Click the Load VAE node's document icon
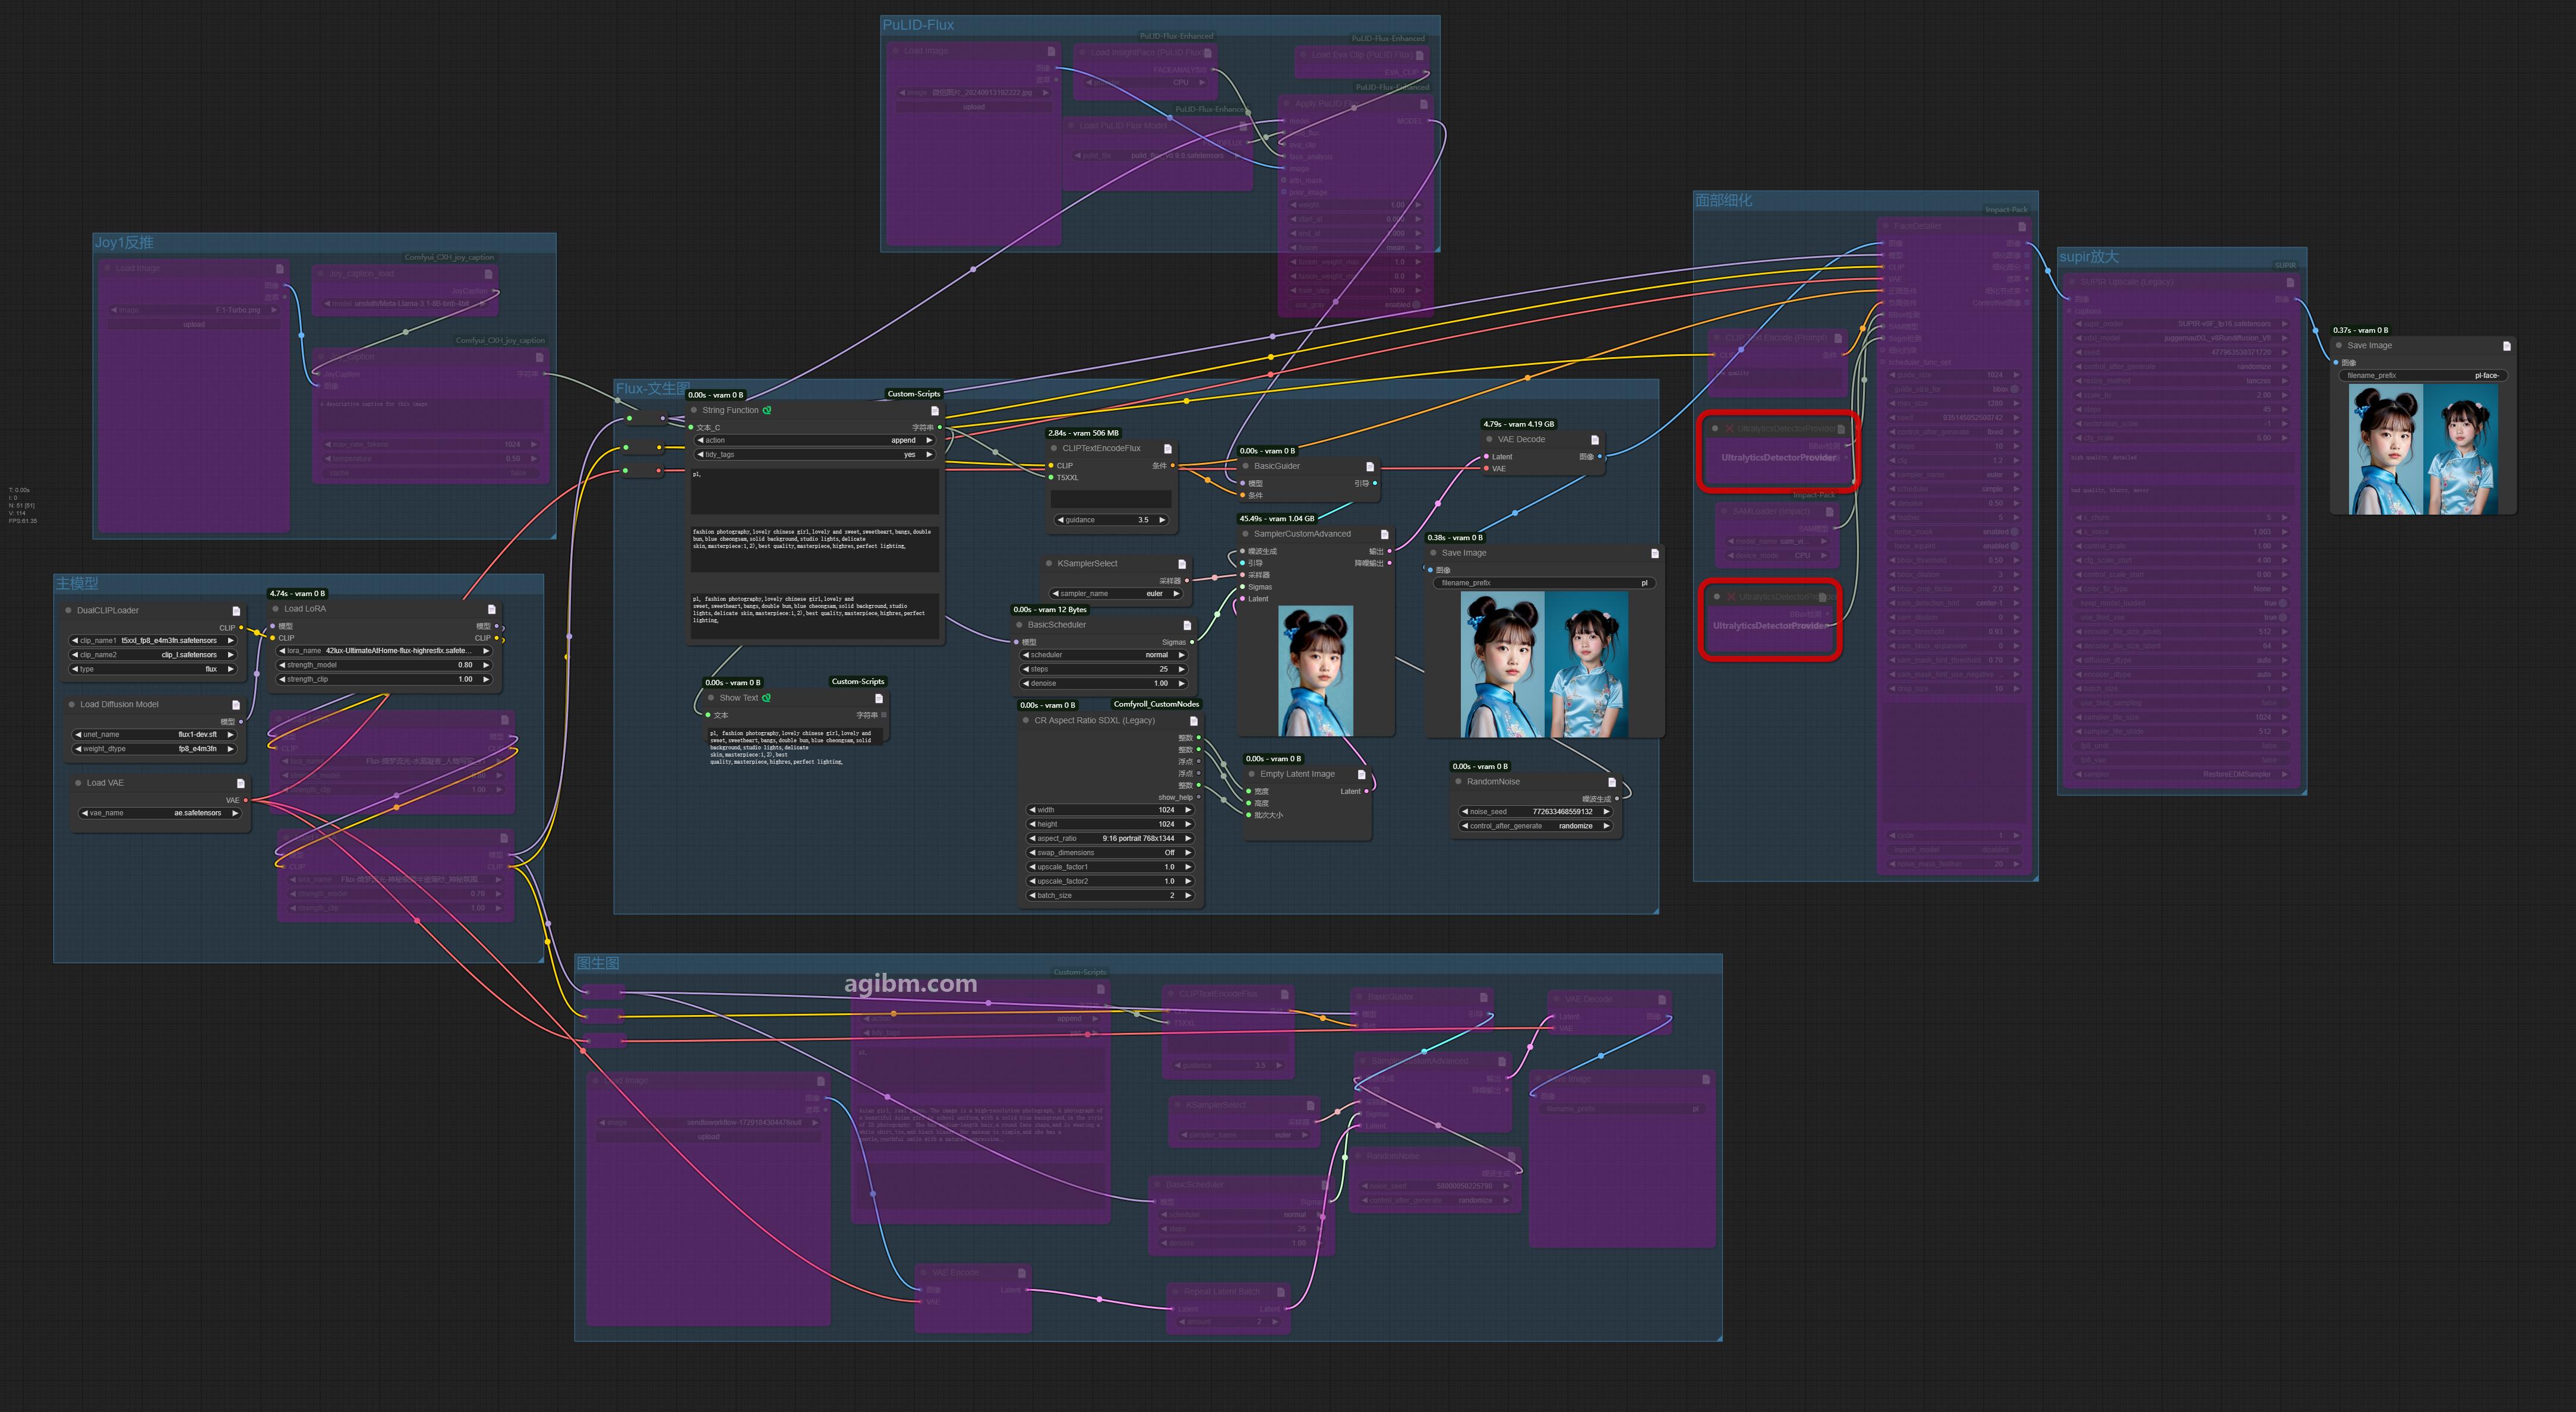 (240, 783)
